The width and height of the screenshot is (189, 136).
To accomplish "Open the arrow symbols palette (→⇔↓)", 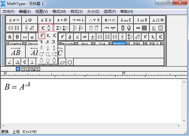I will point(78,20).
